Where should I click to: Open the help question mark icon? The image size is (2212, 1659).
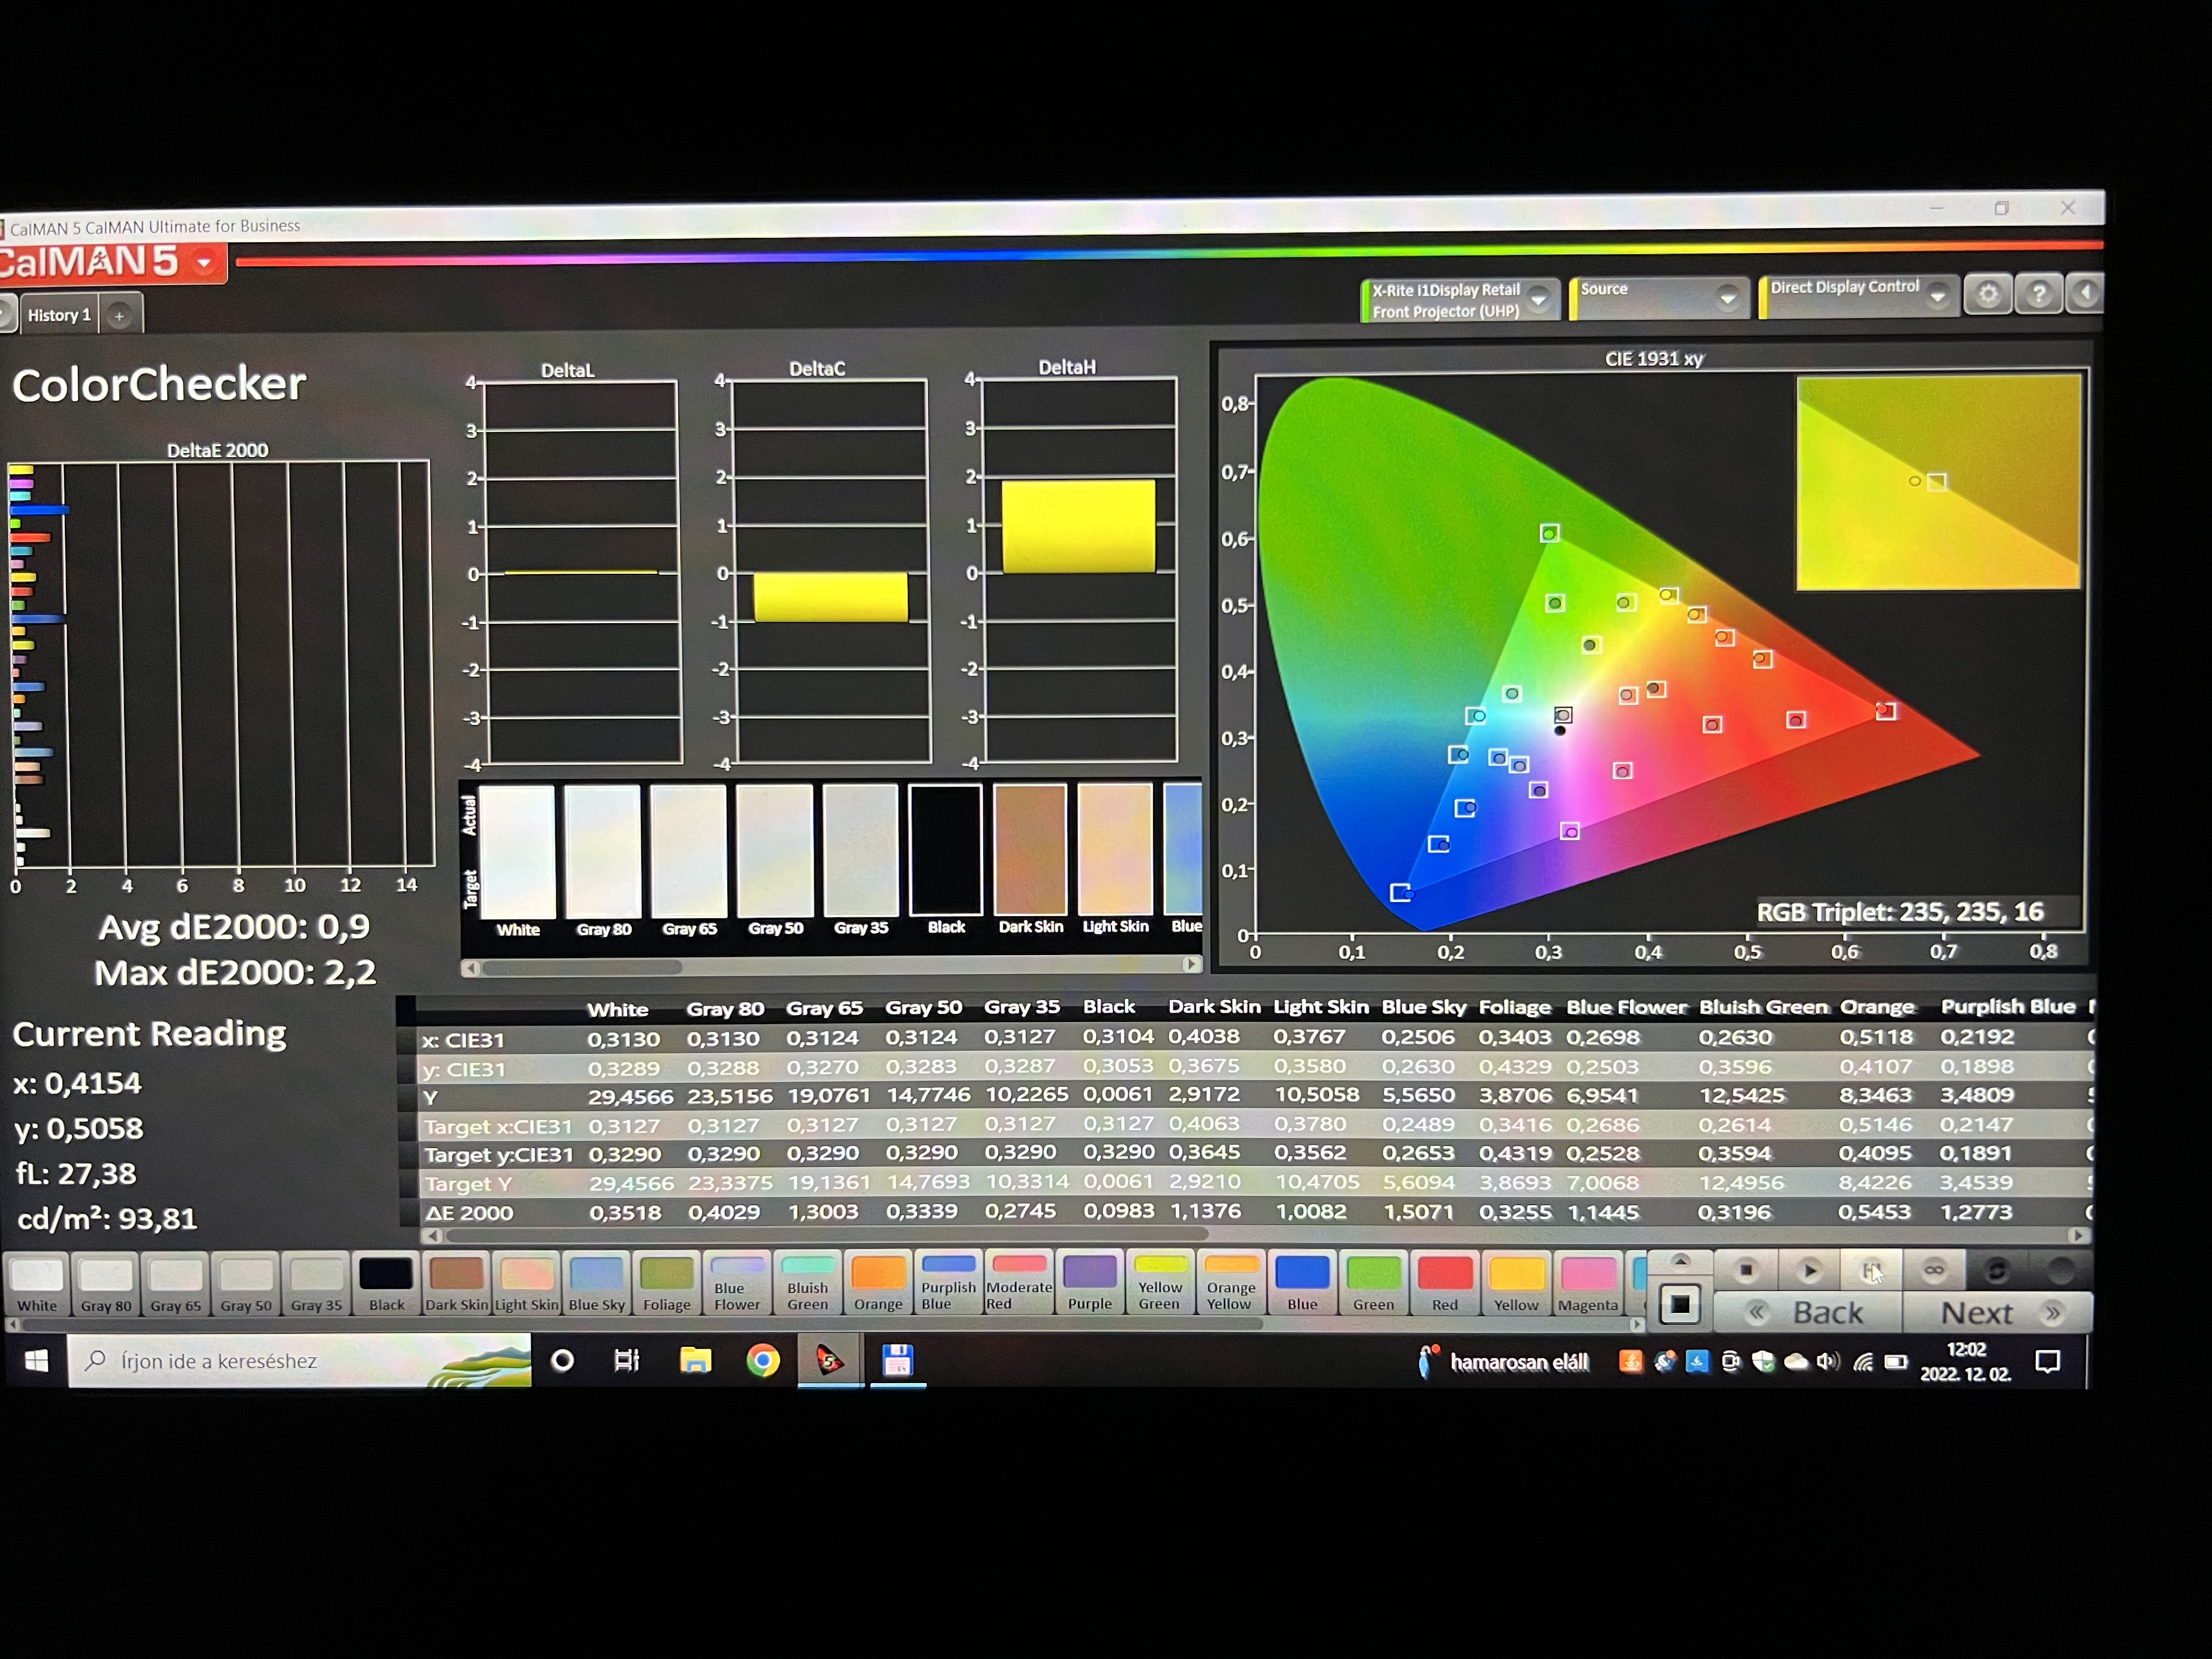[2038, 295]
